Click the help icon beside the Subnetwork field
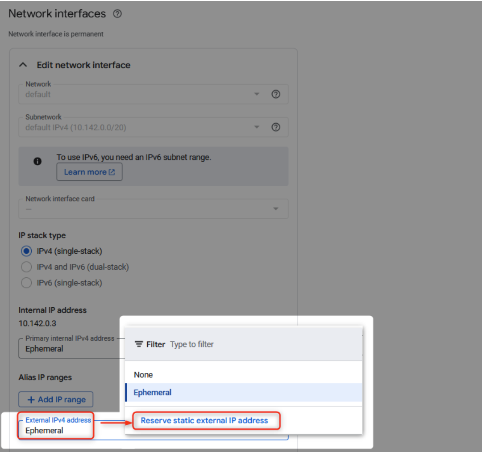Image resolution: width=482 pixels, height=452 pixels. pyautogui.click(x=276, y=127)
